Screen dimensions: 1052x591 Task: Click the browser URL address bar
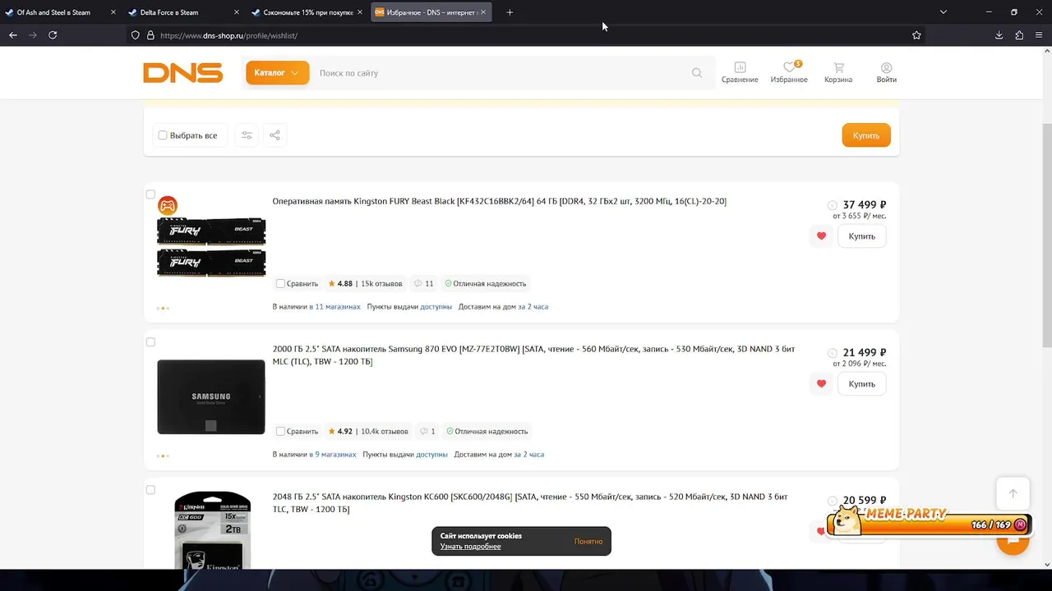tap(526, 35)
